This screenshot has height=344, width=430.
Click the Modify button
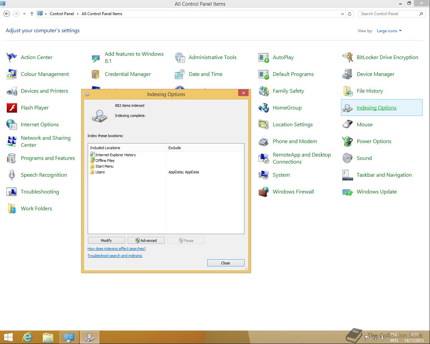106,241
